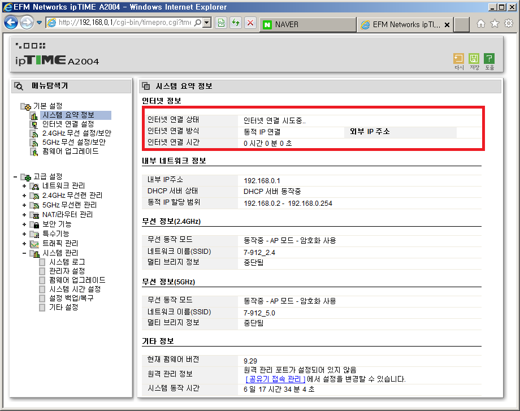The image size is (520, 411).
Task: Click the browser address URL field
Action: tap(125, 23)
